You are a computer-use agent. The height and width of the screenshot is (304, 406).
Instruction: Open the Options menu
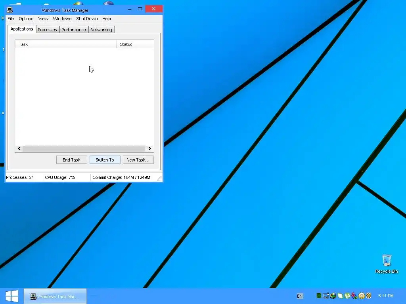26,19
